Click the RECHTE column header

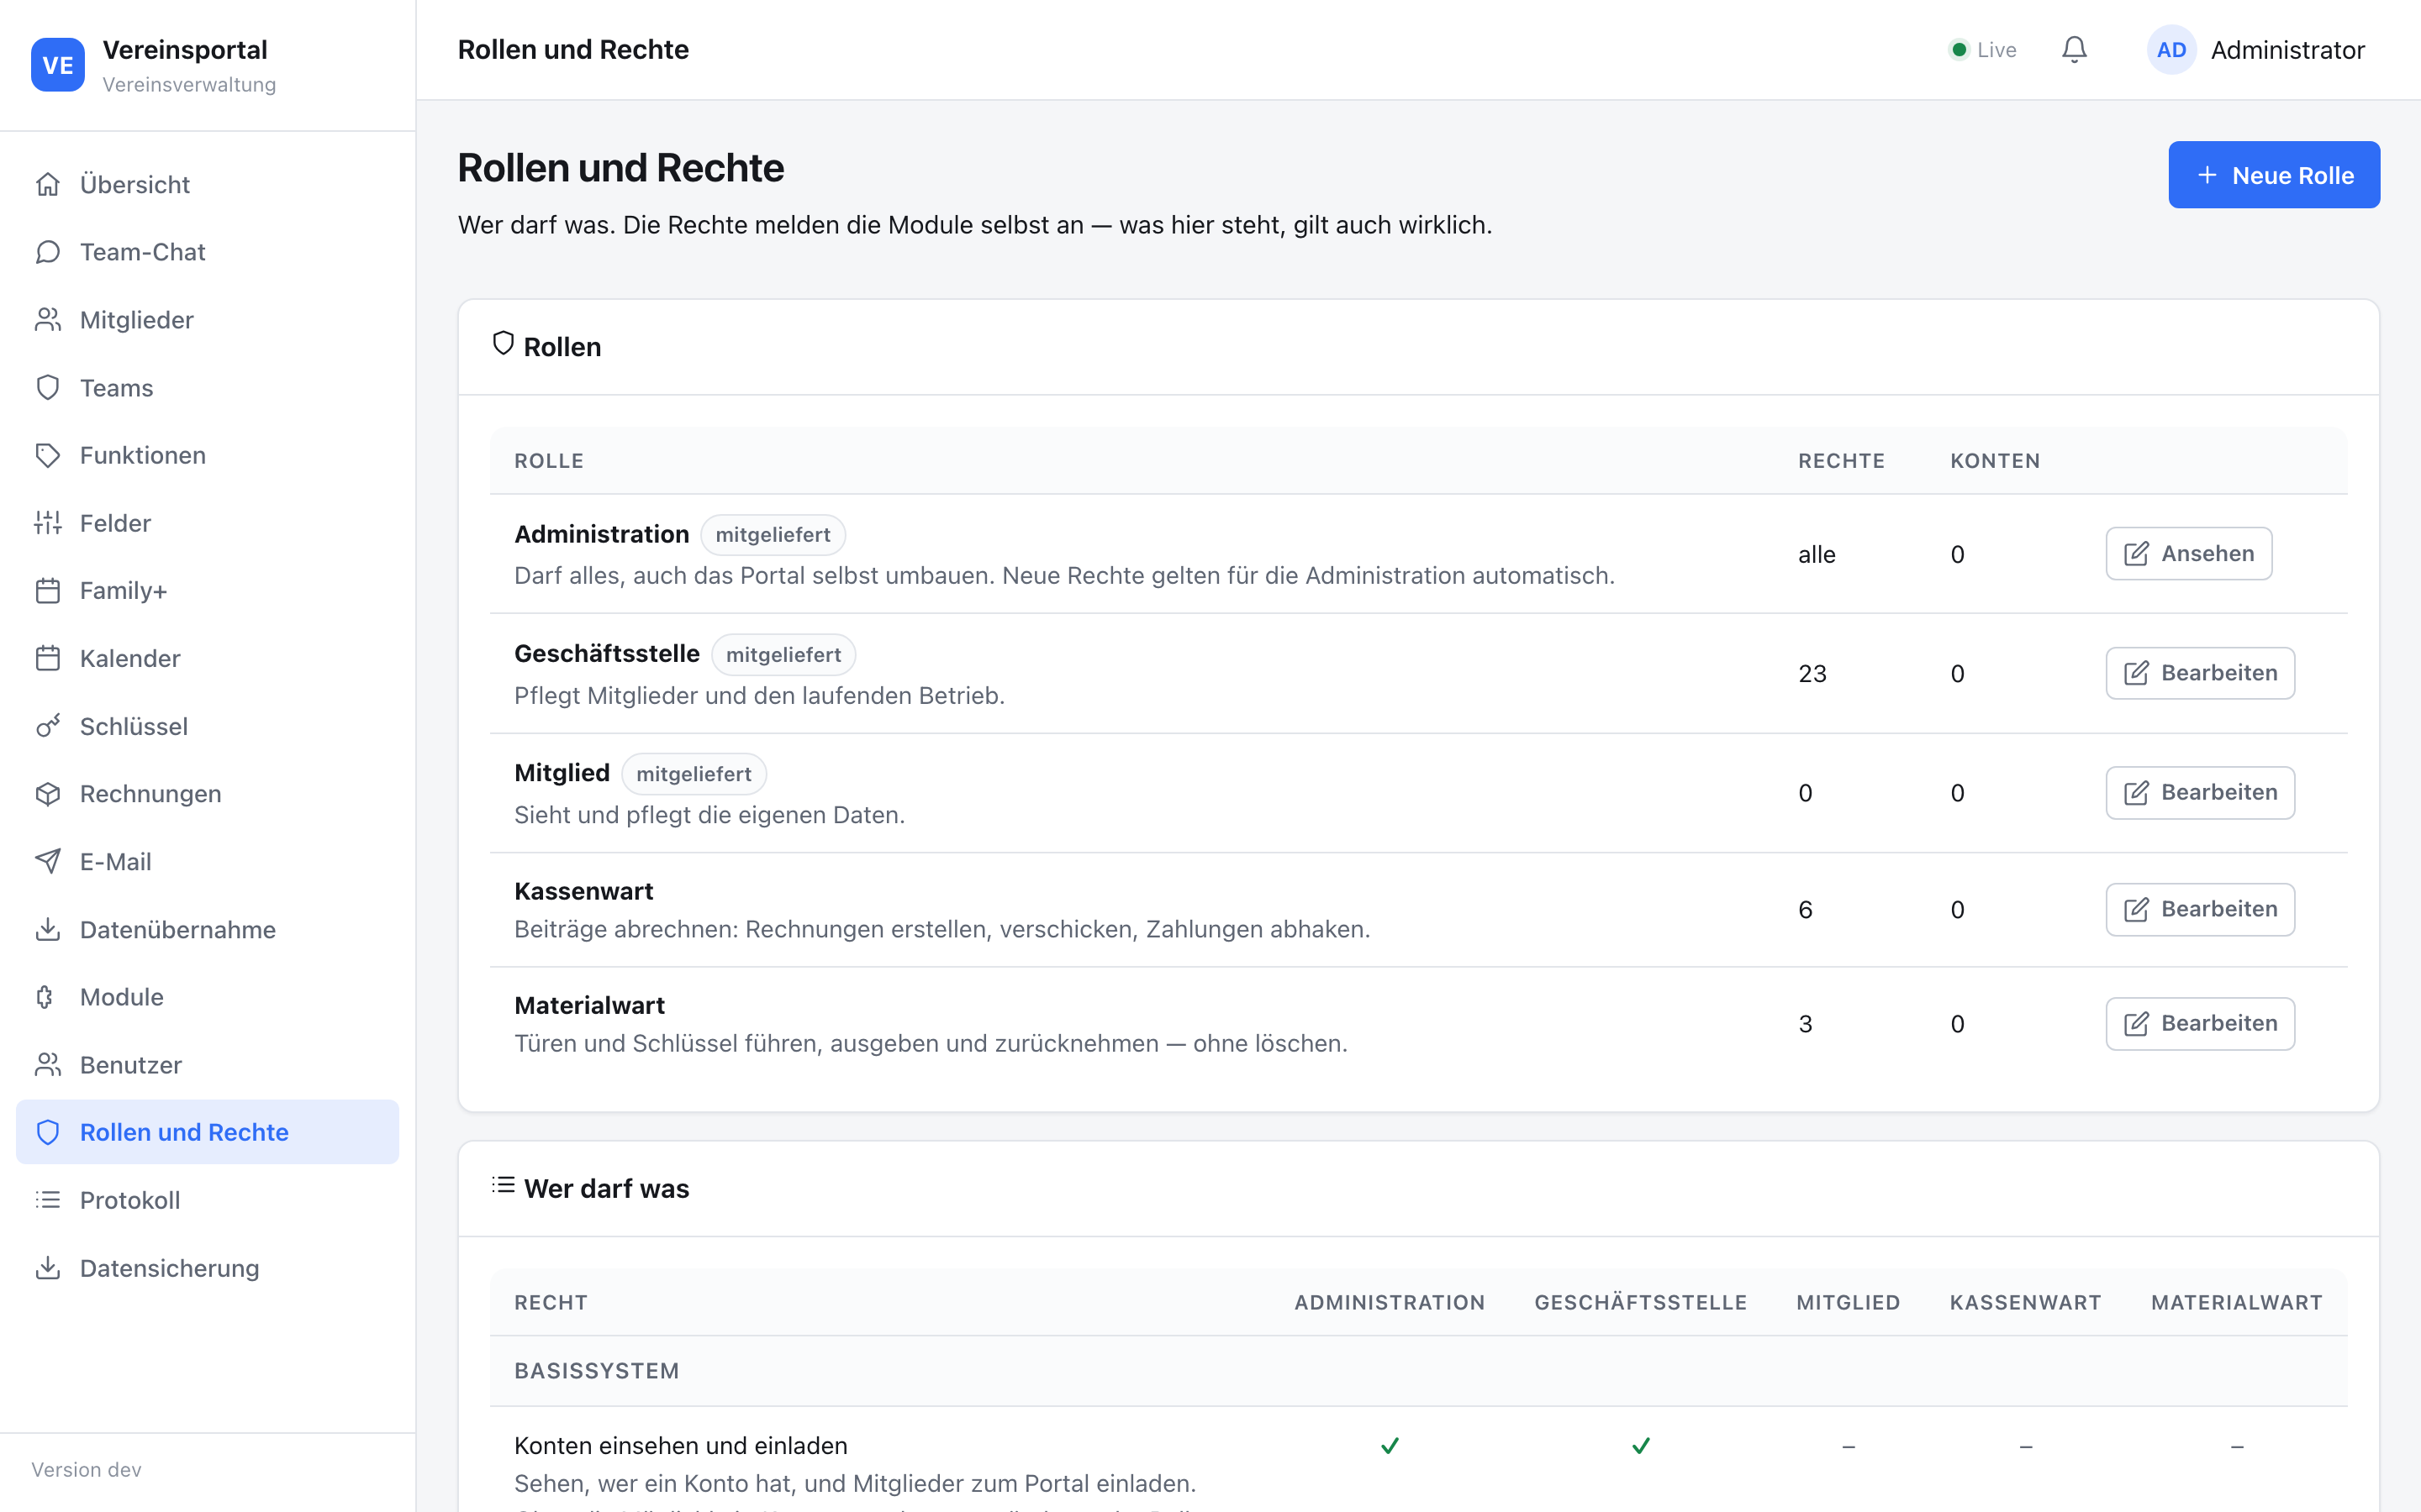(1841, 461)
